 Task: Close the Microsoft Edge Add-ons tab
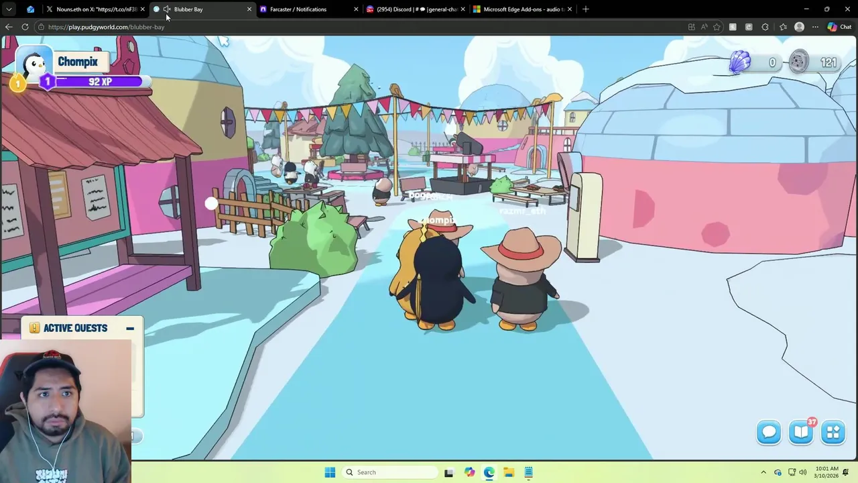click(x=570, y=9)
